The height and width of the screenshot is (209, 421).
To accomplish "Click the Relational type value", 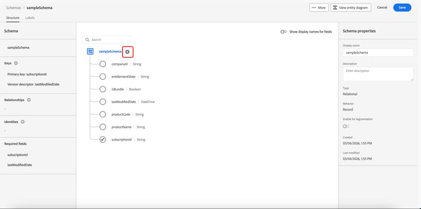I will pyautogui.click(x=350, y=94).
